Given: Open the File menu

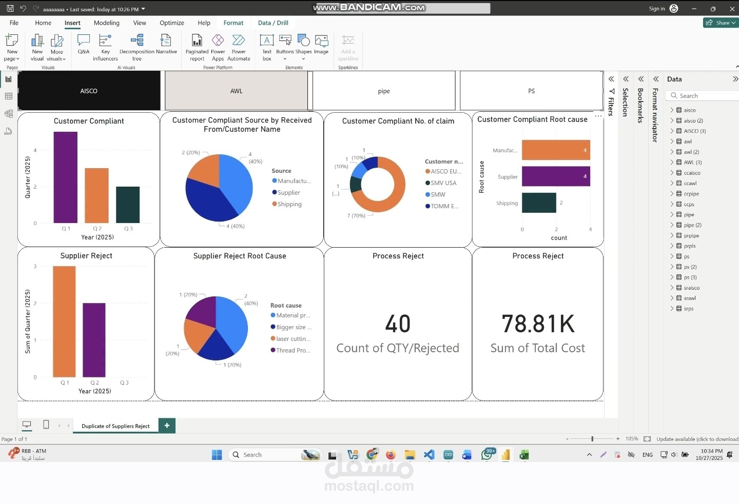Looking at the screenshot, I should [x=14, y=23].
